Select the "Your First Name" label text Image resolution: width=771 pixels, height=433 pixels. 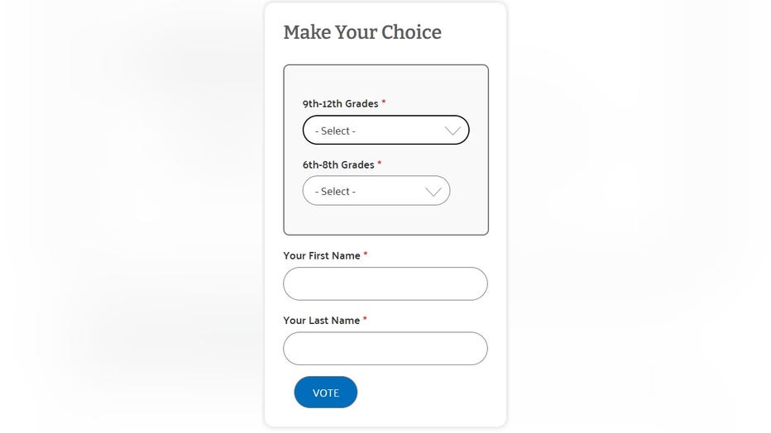coord(321,256)
